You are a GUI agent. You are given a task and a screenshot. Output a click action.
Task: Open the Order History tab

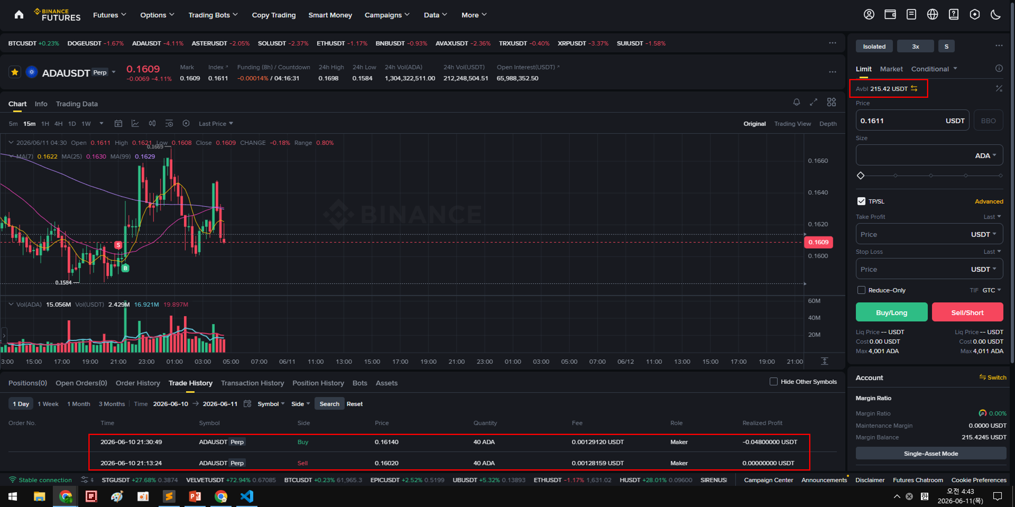138,383
